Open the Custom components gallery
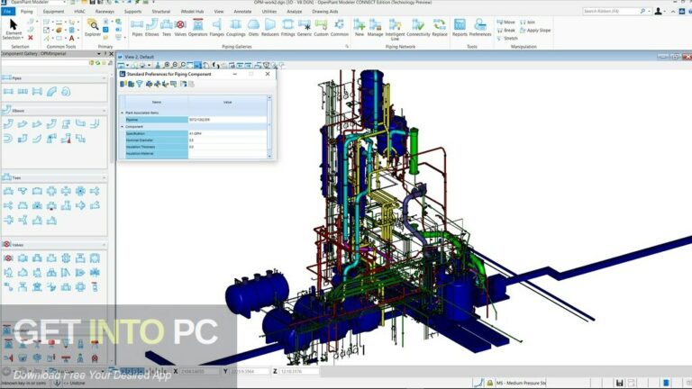Screen dimensions: 692x389 [321, 27]
